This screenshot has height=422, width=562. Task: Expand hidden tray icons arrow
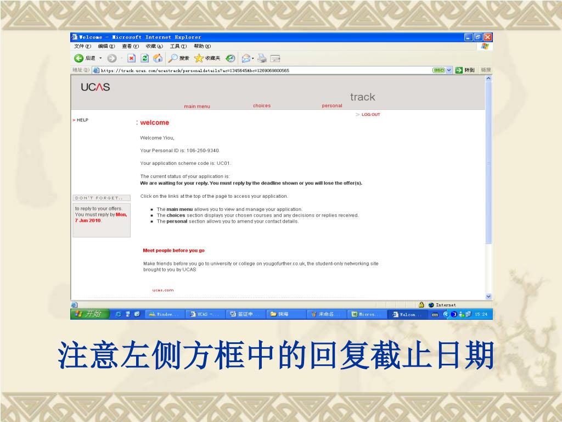(x=446, y=314)
